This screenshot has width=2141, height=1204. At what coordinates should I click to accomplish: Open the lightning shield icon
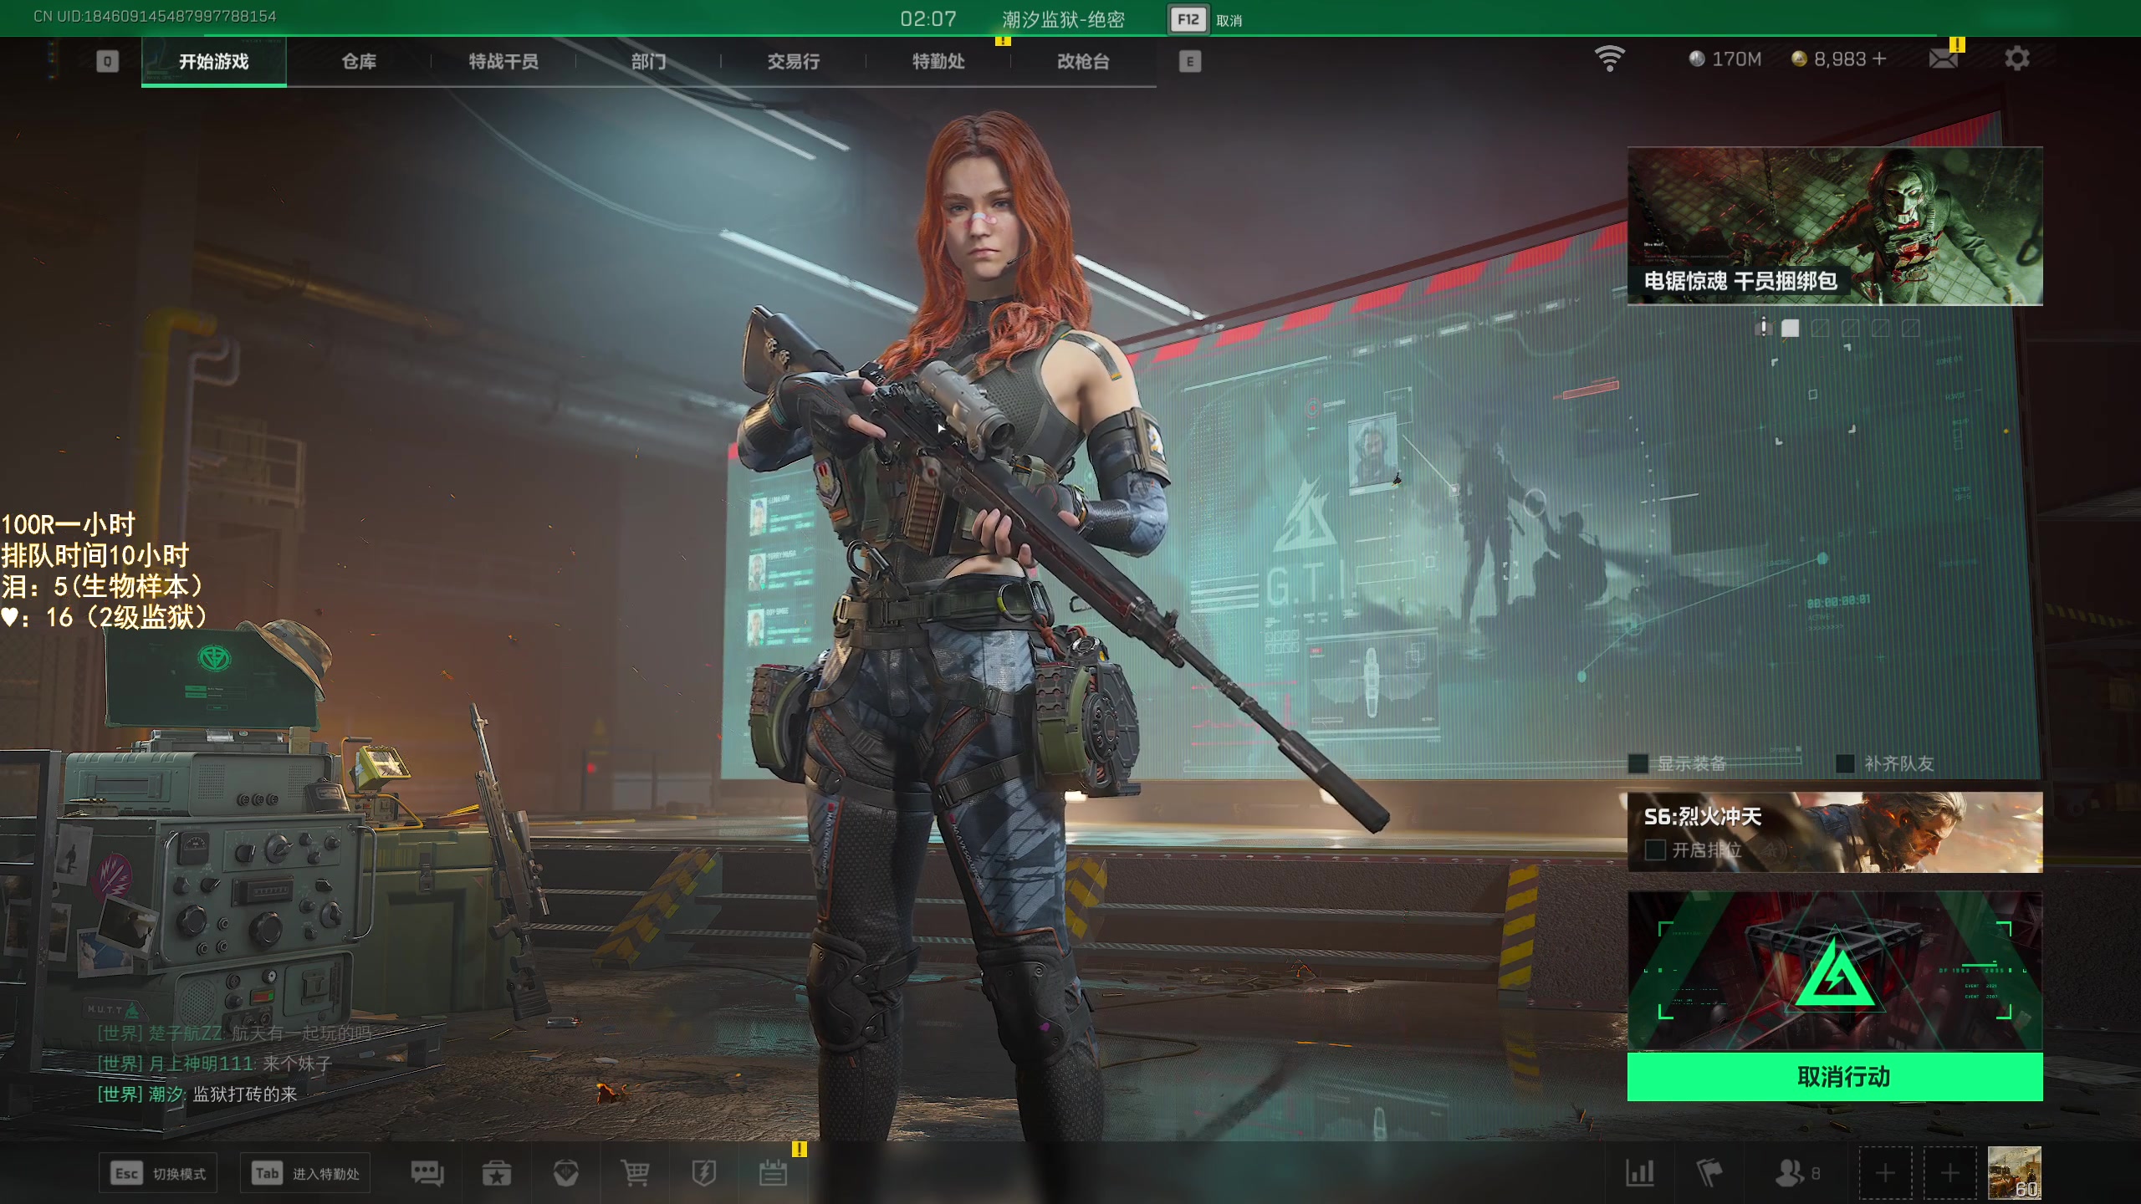(x=704, y=1173)
